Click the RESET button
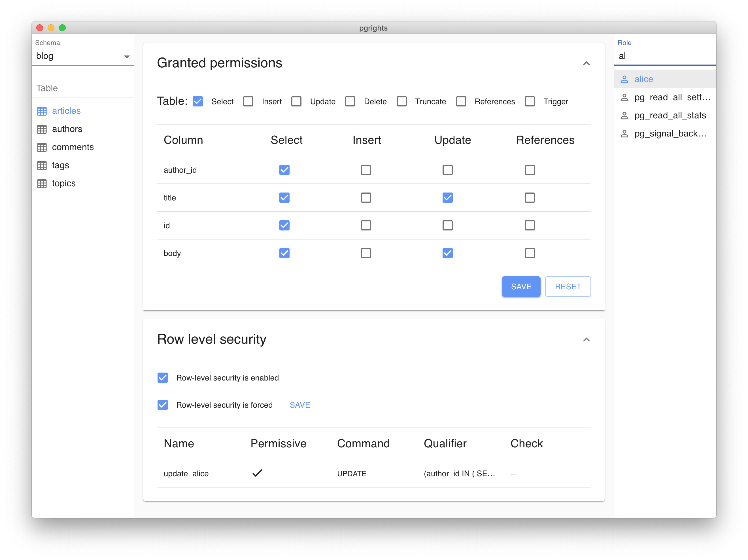The height and width of the screenshot is (560, 748). click(x=568, y=287)
